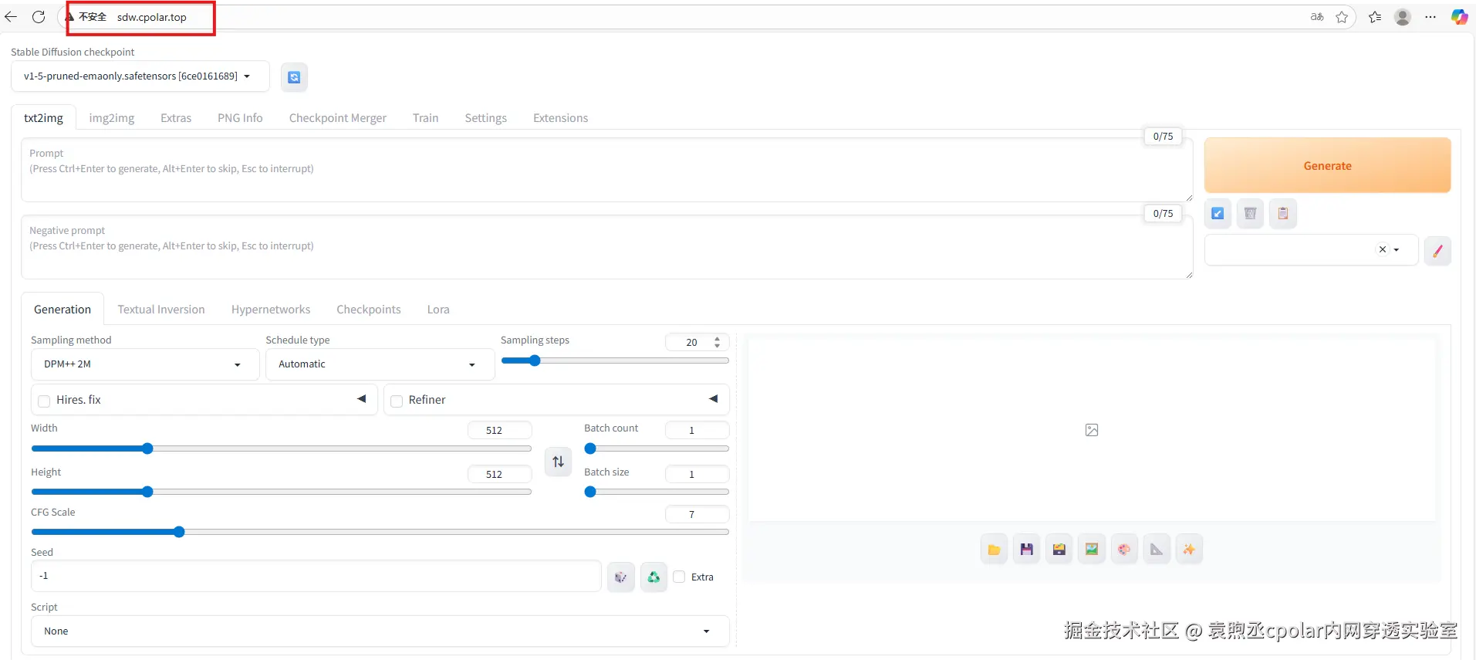1476x660 pixels.
Task: Select the Generation sub-tab
Action: (62, 310)
